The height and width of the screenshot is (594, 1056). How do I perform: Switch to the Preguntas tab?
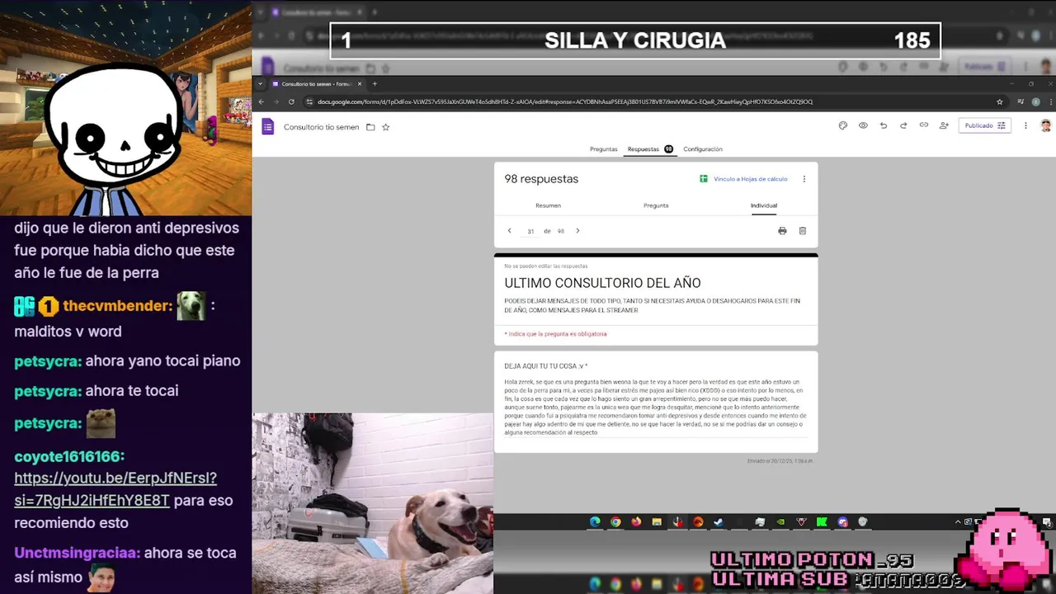603,149
